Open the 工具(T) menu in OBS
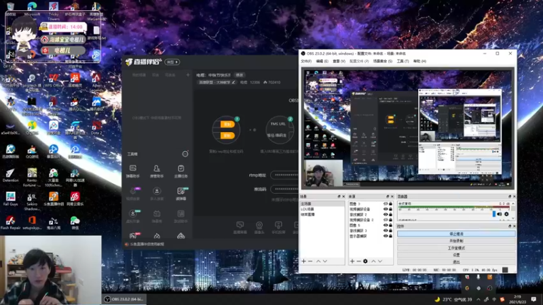Screen dimensions: 543x305 click(x=402, y=61)
